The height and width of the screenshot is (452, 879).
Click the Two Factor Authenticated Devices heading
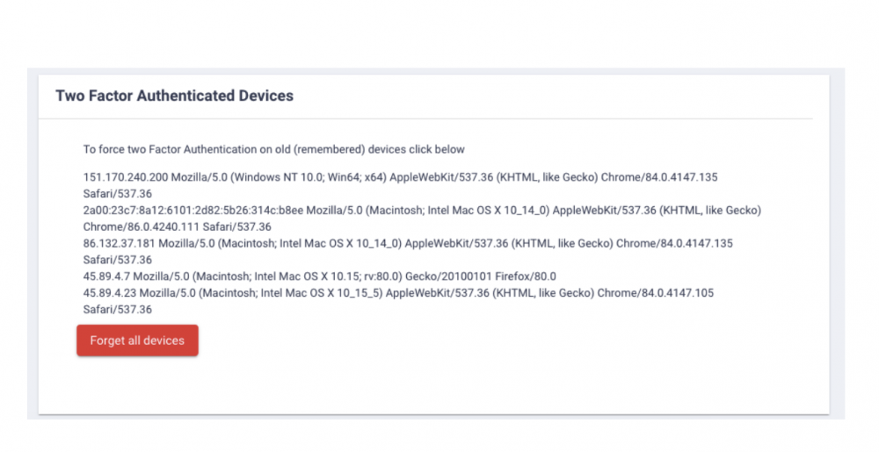(x=174, y=96)
